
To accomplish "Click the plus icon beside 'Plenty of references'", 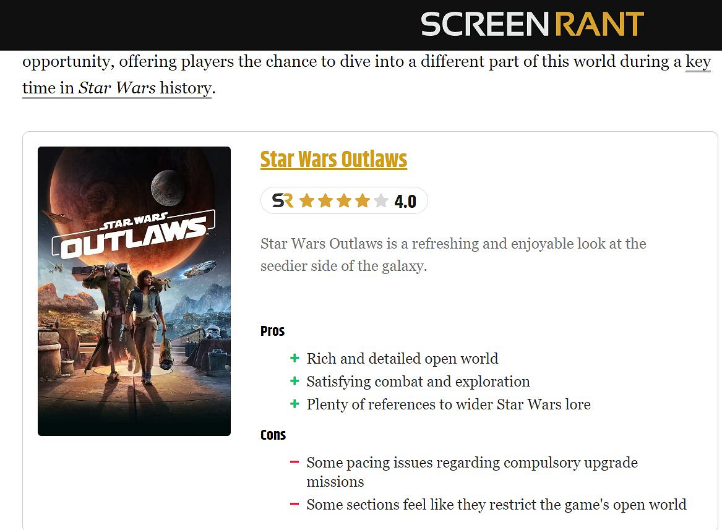I will (294, 404).
